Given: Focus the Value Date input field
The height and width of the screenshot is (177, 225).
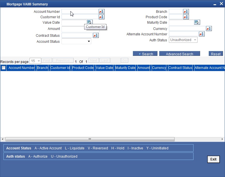Looking at the screenshot, I should (x=74, y=23).
